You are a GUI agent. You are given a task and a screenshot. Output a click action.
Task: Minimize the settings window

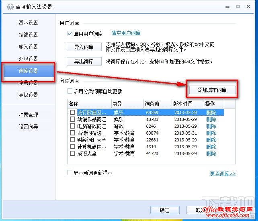(227, 7)
